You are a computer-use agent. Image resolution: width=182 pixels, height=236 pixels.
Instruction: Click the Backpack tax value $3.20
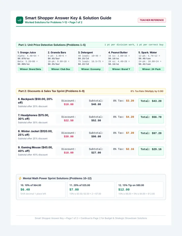[x=130, y=101]
